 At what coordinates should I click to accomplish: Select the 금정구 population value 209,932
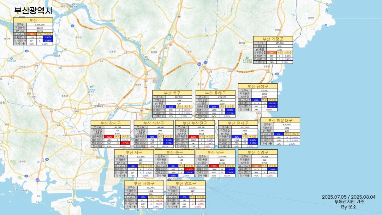pyautogui.click(x=264, y=91)
